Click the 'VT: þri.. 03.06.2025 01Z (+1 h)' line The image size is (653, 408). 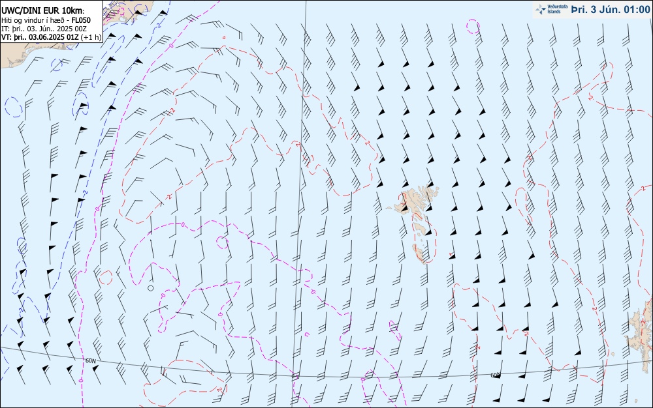(51, 37)
